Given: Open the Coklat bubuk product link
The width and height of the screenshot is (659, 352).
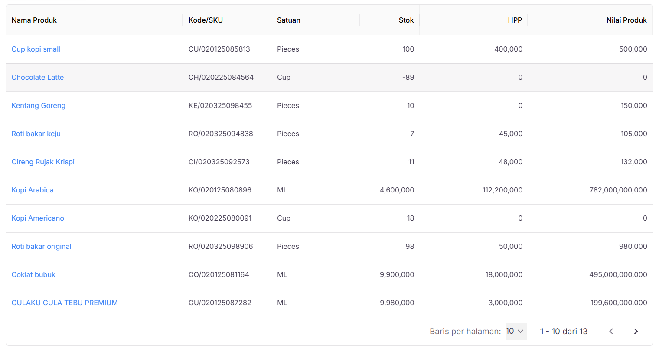Looking at the screenshot, I should click(x=33, y=275).
